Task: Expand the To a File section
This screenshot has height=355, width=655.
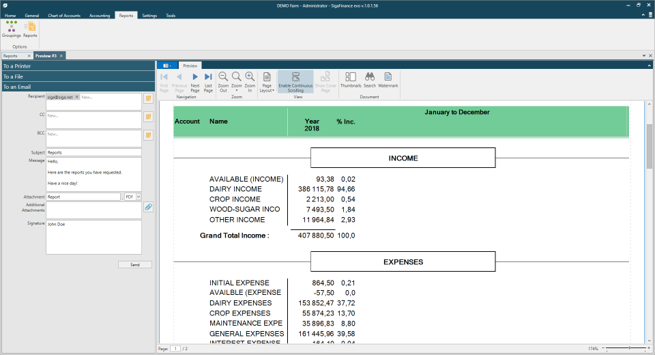Action: pyautogui.click(x=78, y=76)
